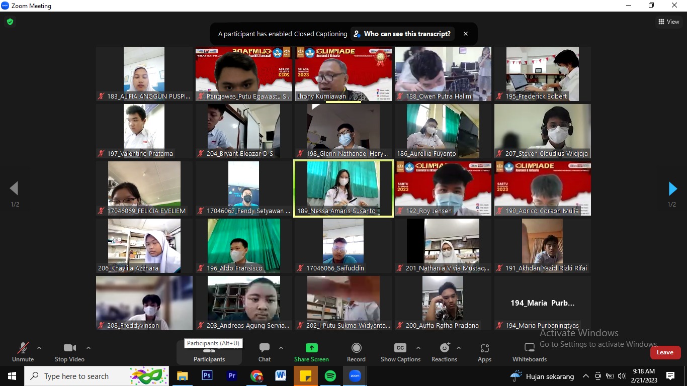Click 183_ALIFIA ANGGUN PUSPI name label
The height and width of the screenshot is (386, 687).
[x=144, y=96]
